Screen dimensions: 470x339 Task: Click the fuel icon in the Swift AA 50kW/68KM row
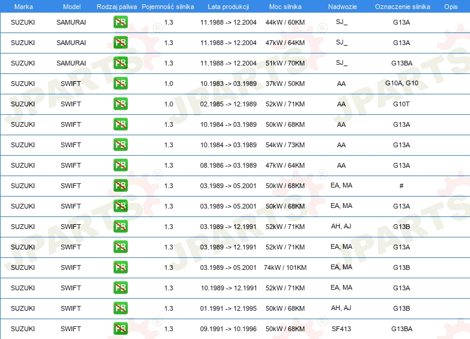[120, 124]
